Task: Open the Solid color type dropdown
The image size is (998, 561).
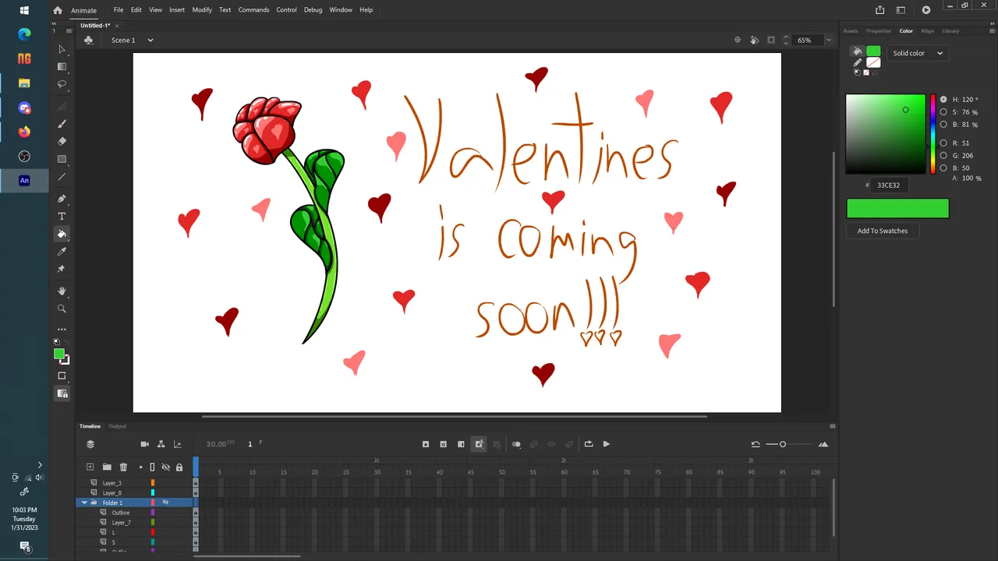Action: point(917,53)
